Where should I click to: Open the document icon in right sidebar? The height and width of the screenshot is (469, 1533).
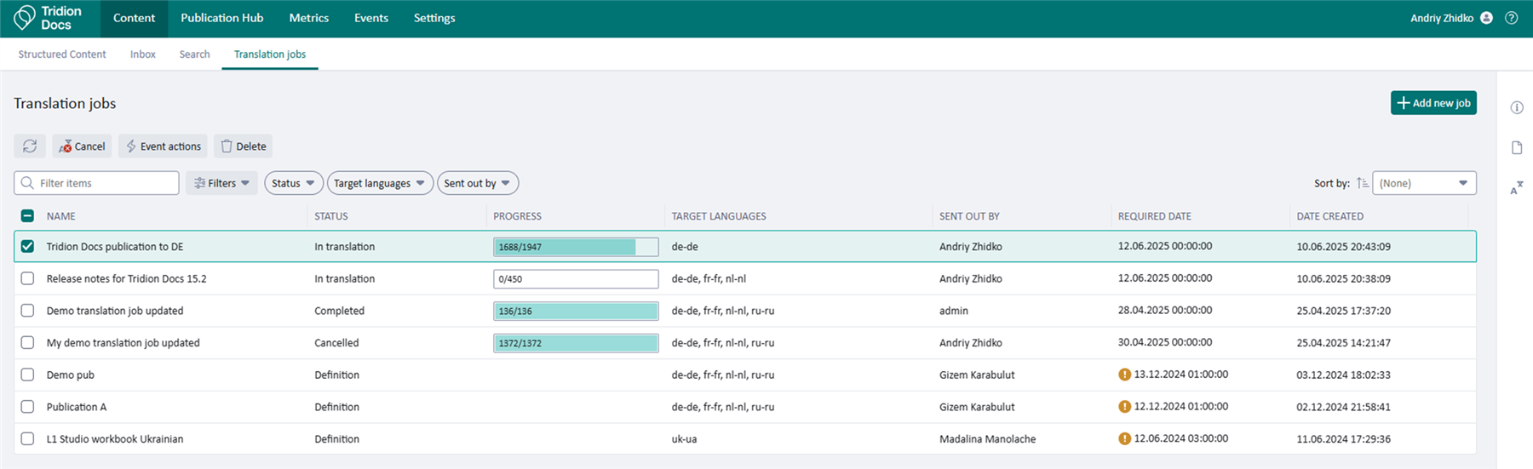pos(1517,148)
